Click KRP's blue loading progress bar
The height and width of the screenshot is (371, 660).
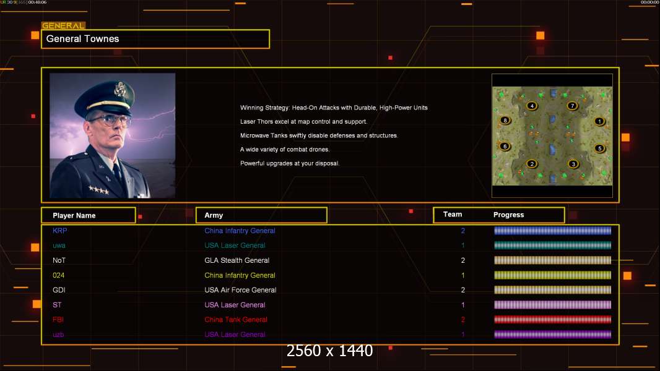click(552, 230)
